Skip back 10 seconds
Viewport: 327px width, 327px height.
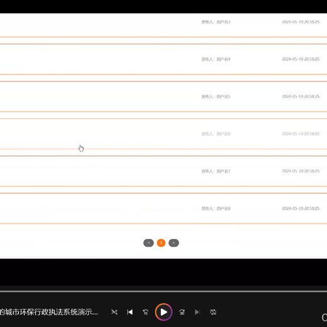click(x=145, y=312)
